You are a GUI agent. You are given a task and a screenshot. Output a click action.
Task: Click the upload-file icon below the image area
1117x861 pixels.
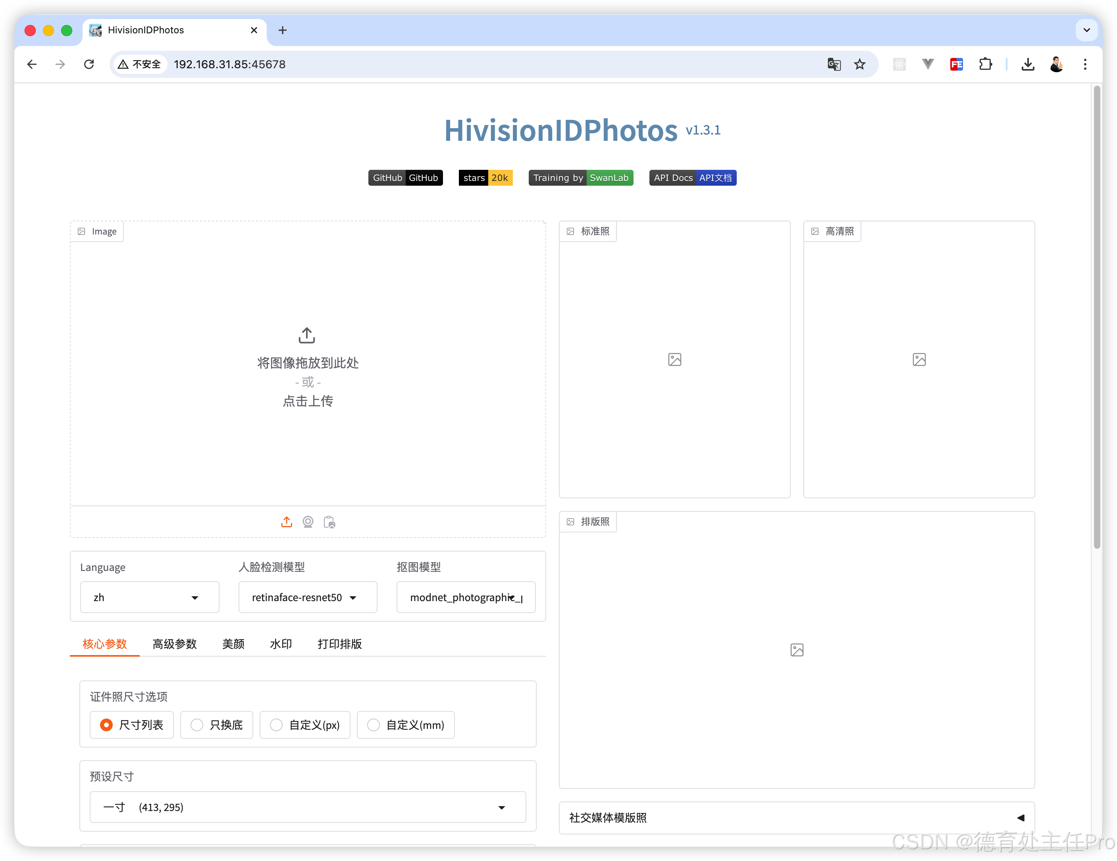pyautogui.click(x=287, y=522)
